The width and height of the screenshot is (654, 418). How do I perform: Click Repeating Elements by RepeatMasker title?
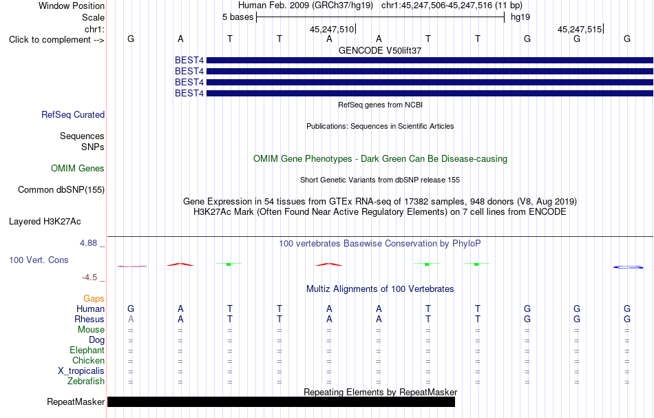[381, 393]
